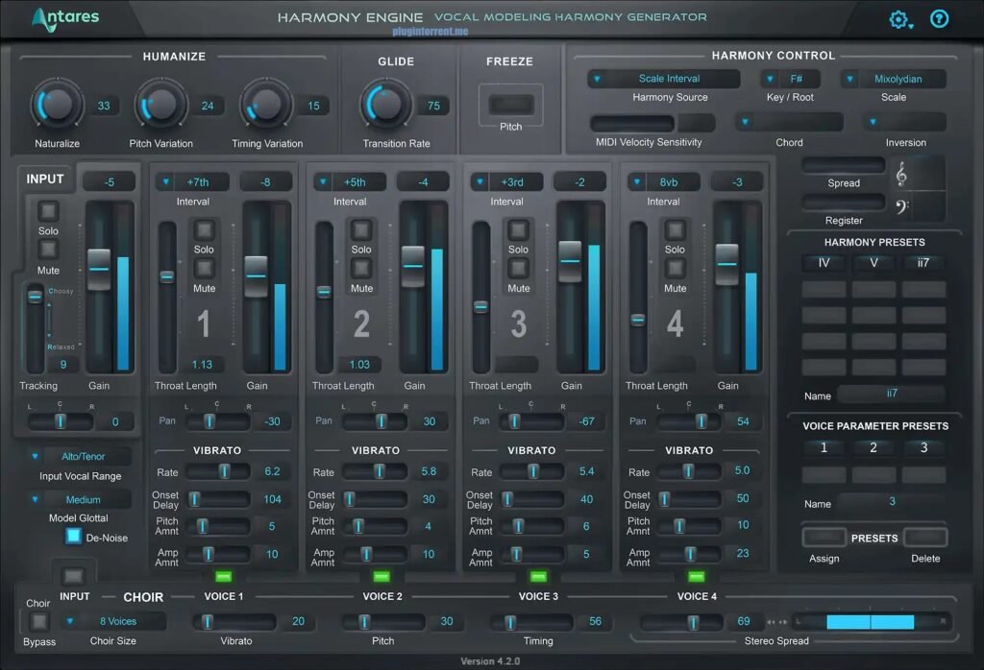Click the Pitch Variation knob
Screen dimensions: 984x670
161,105
